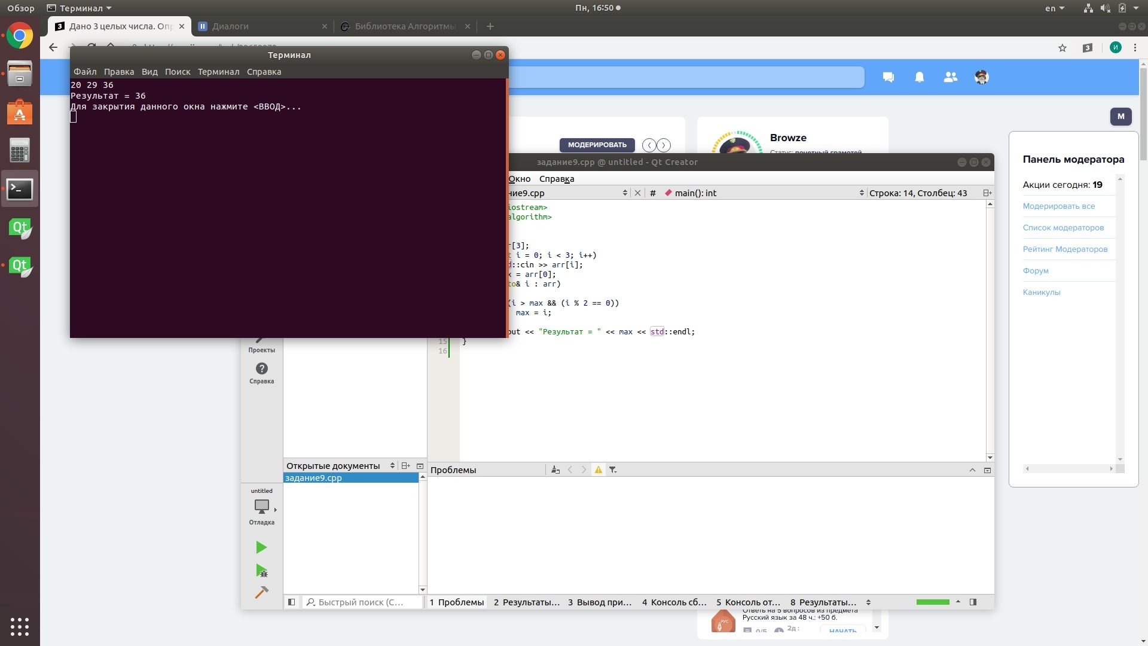The height and width of the screenshot is (646, 1148).
Task: Open the messages chat icon on the website
Action: pos(888,77)
